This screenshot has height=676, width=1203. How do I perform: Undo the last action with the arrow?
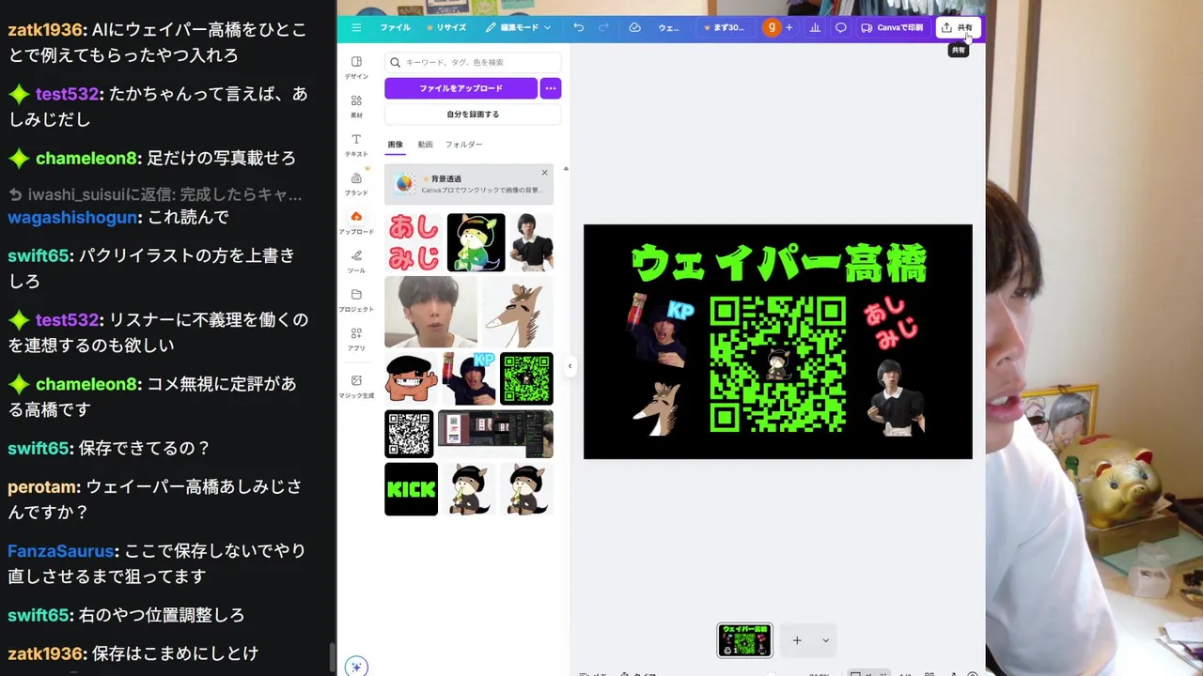pyautogui.click(x=578, y=27)
